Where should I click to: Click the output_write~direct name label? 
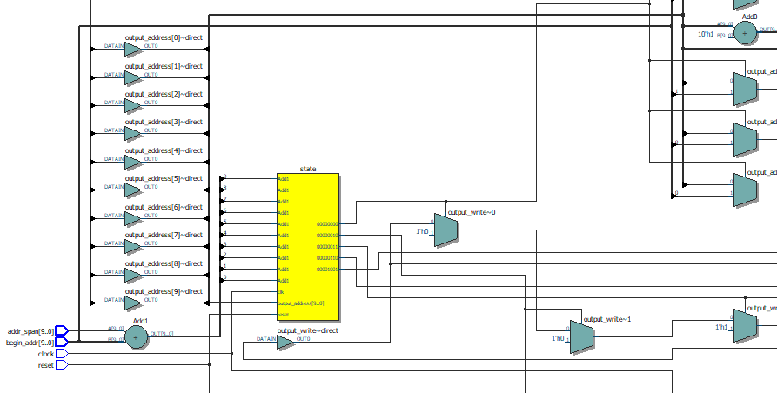click(308, 330)
